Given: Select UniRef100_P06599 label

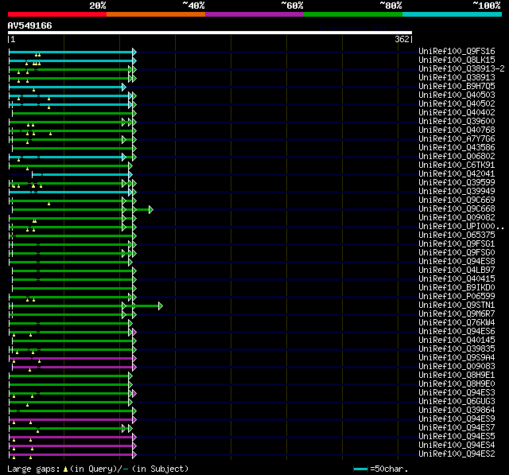Looking at the screenshot, I should point(457,297).
